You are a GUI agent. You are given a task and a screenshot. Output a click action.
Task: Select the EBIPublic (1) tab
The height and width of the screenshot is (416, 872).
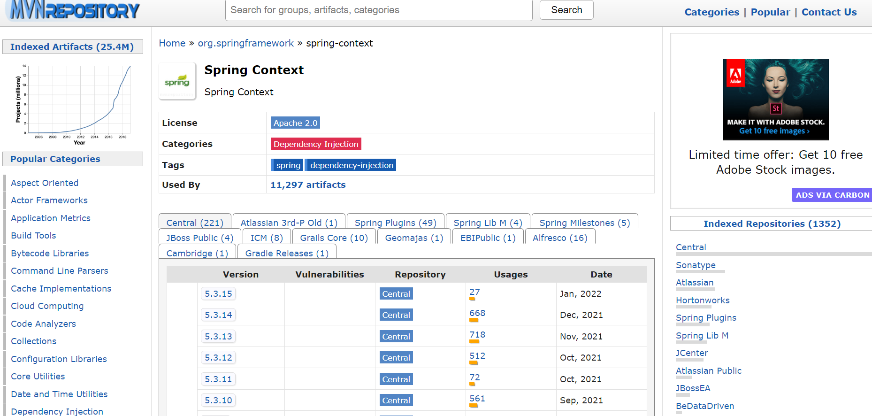pos(488,238)
